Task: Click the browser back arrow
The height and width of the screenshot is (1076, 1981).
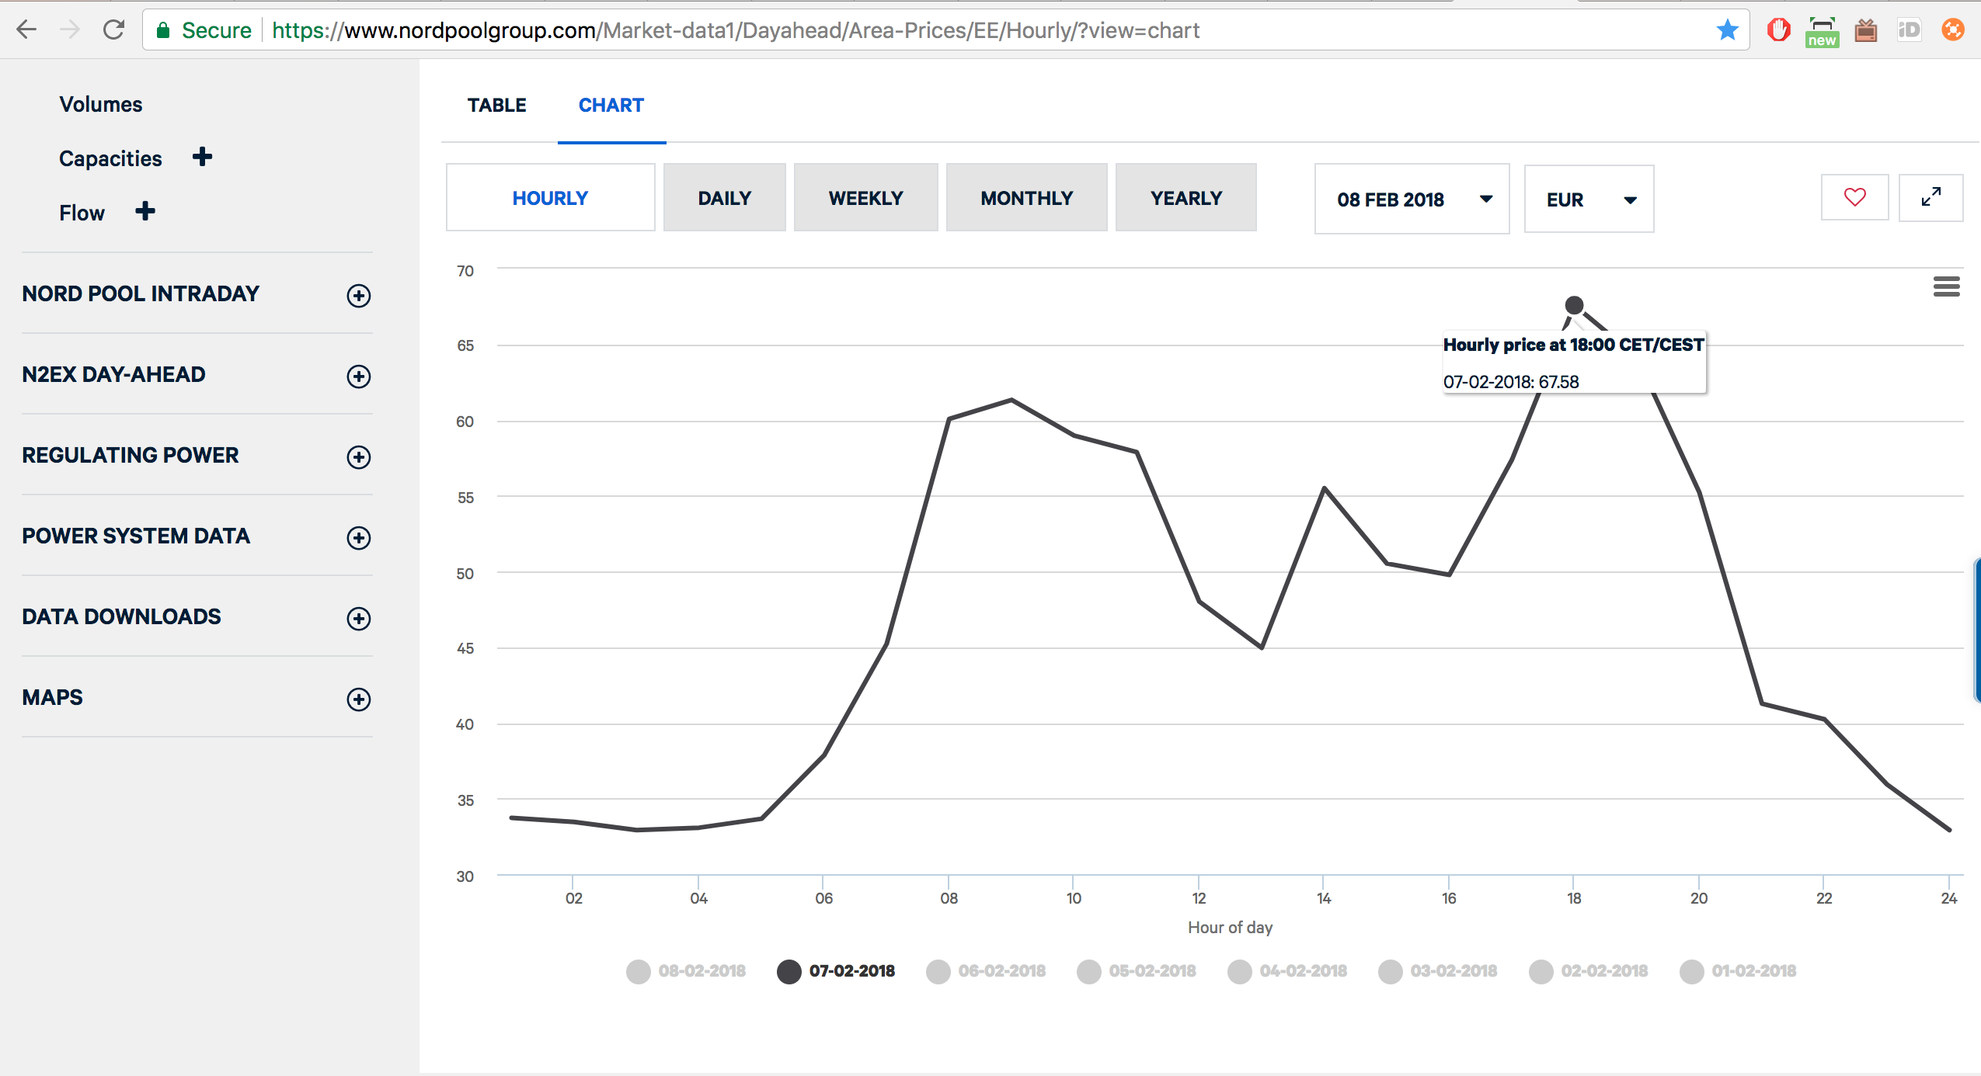Action: [26, 30]
